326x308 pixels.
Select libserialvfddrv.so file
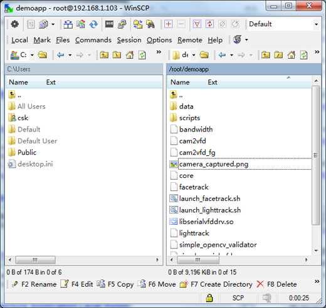[201, 222]
